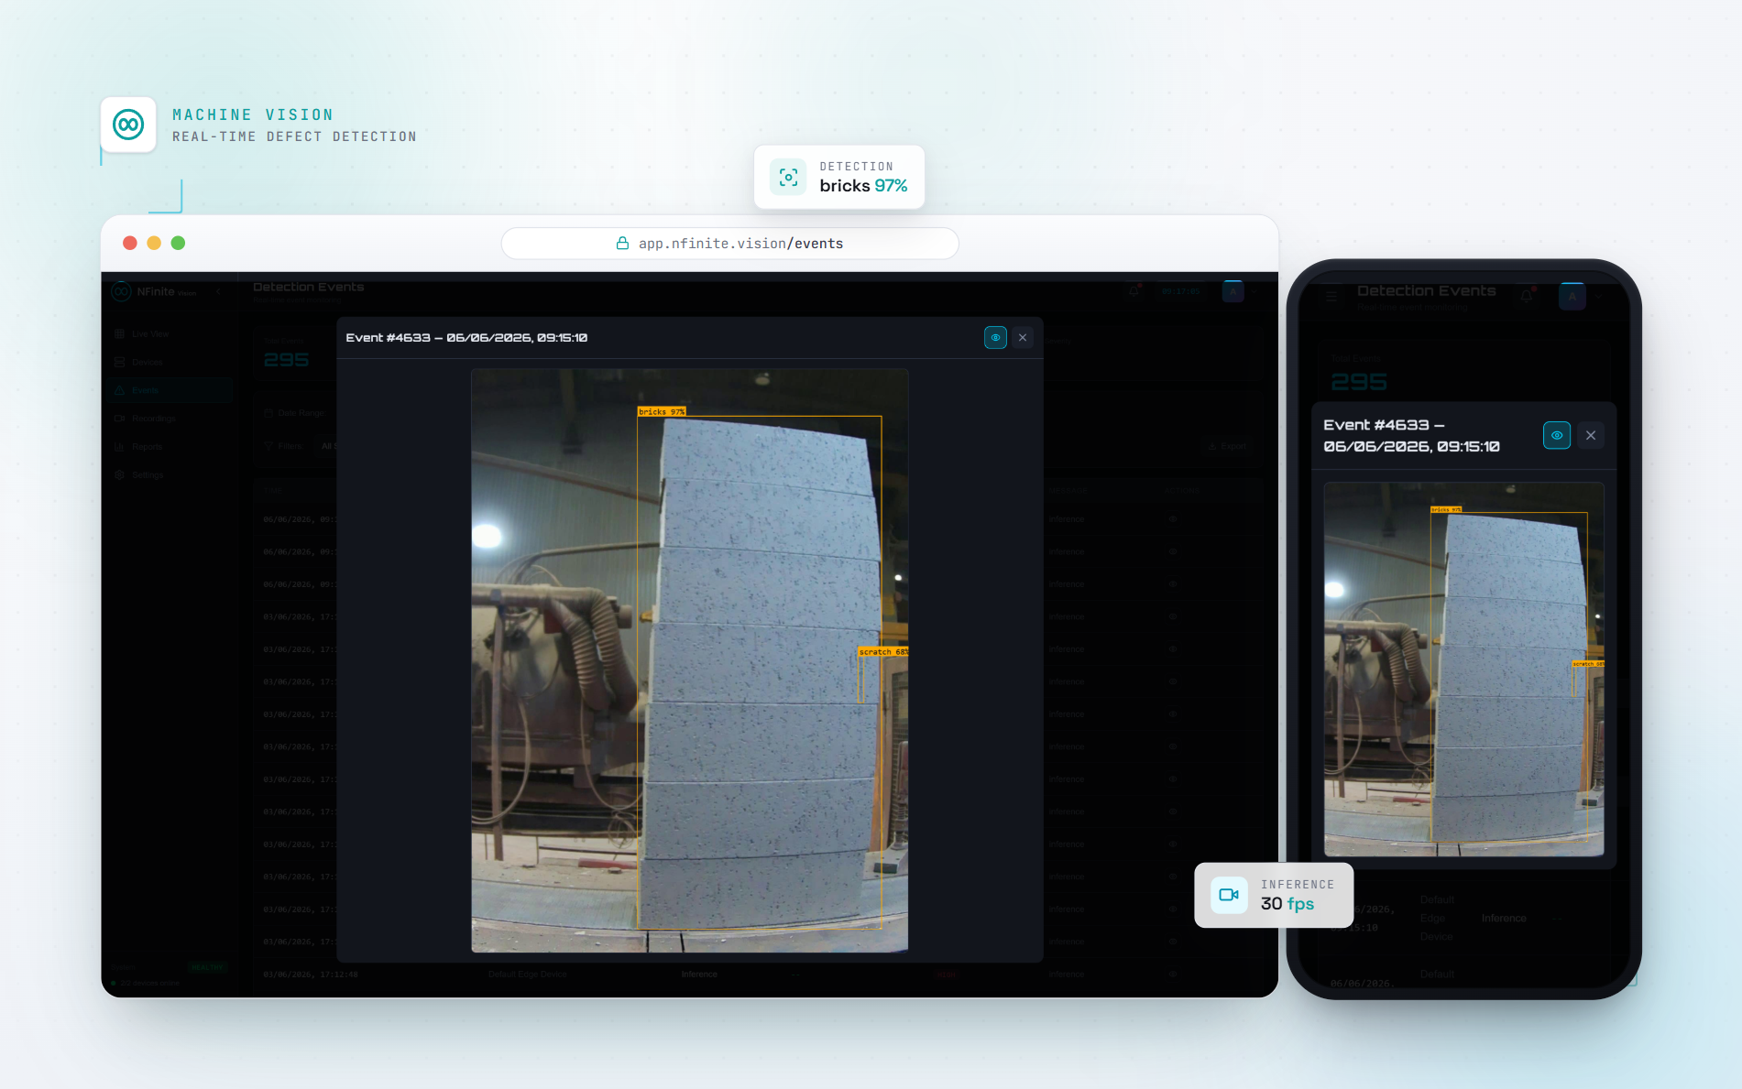1742x1089 pixels.
Task: Open Recordings in the sidebar
Action: tap(170, 419)
